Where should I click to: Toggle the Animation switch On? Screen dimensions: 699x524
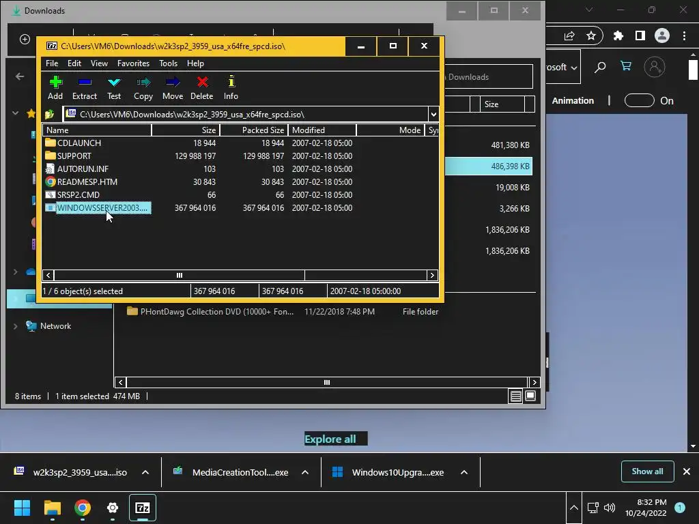[639, 100]
